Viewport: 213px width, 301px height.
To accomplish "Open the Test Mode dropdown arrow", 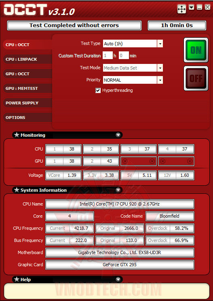I will [160, 68].
